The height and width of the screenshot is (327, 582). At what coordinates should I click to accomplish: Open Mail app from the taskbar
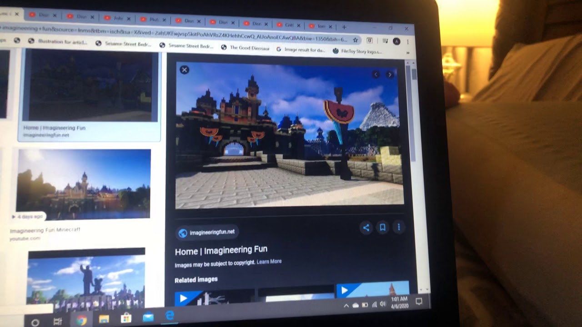[x=148, y=317]
